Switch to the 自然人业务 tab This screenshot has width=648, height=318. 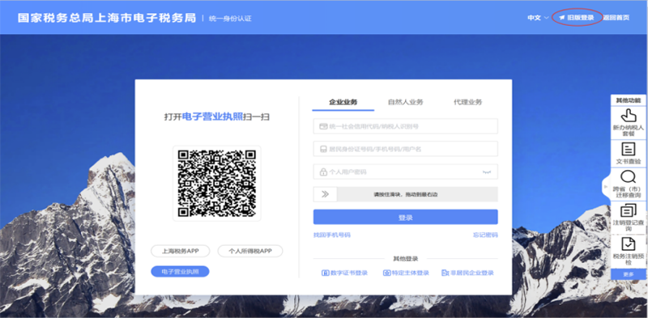[x=406, y=102]
